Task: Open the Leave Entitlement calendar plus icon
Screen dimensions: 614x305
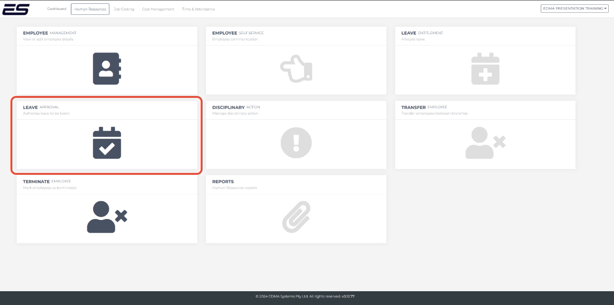Action: tap(485, 69)
